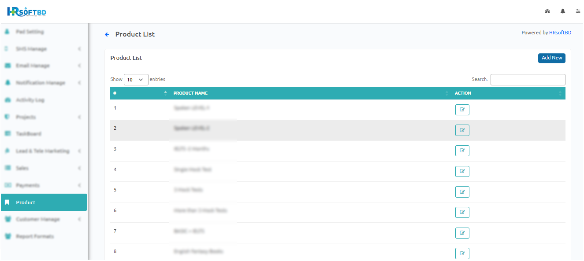Click the dashboard gauge icon in header
The height and width of the screenshot is (261, 584).
coord(547,11)
